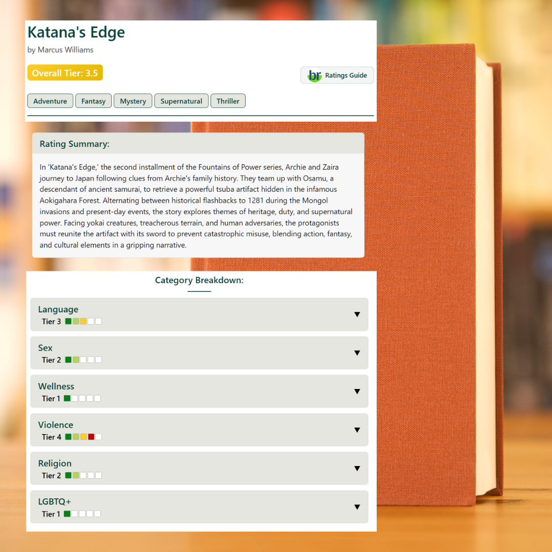552x552 pixels.
Task: Select the Fantasy genre tag
Action: coord(94,101)
